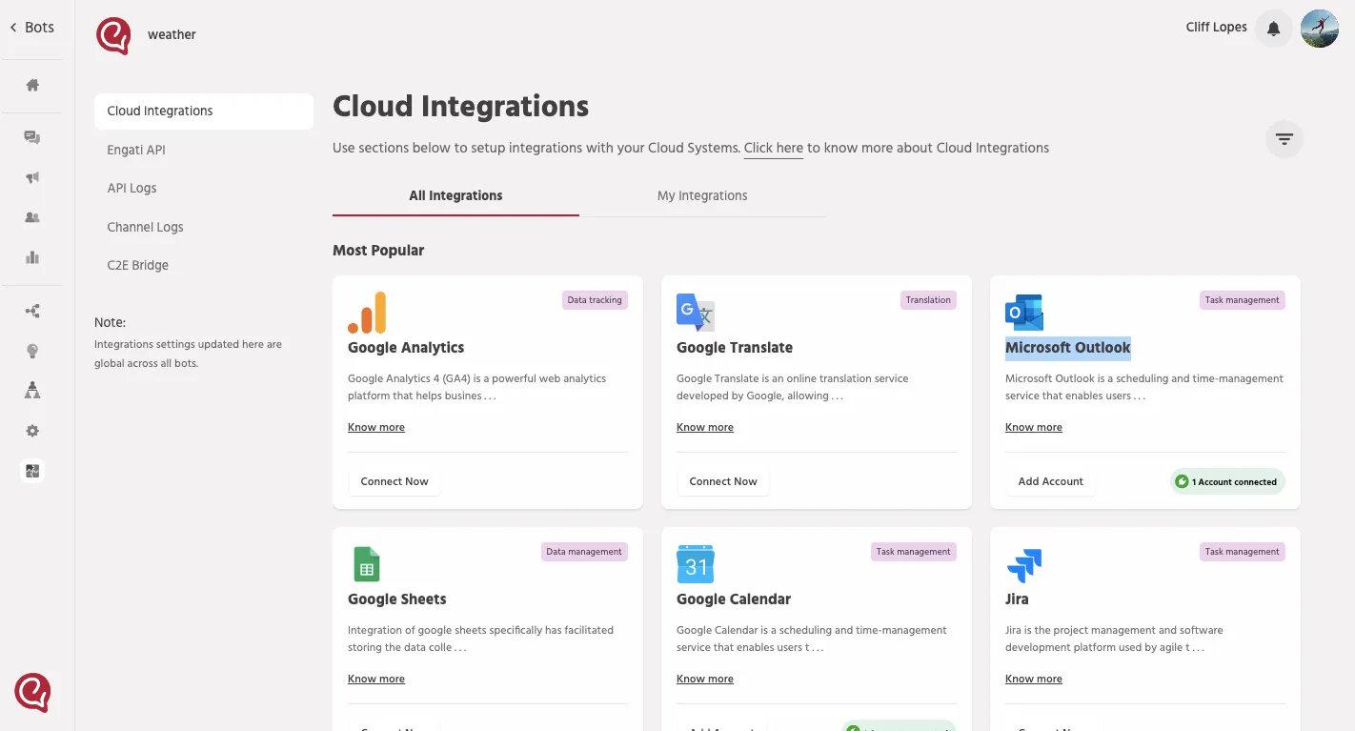Click the Outlook Task management tag
The width and height of the screenshot is (1355, 731).
coord(1243,300)
